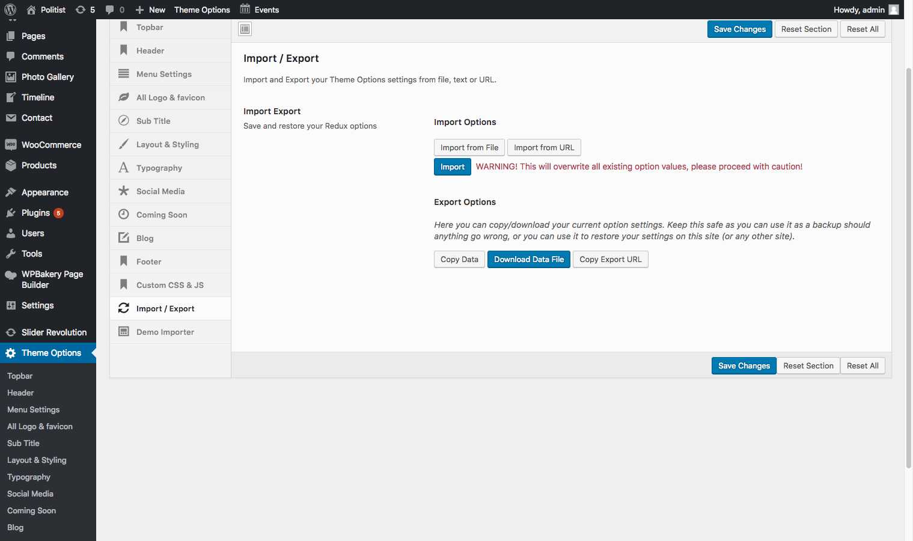
Task: Click the Layout & Styling brush icon
Action: click(124, 144)
